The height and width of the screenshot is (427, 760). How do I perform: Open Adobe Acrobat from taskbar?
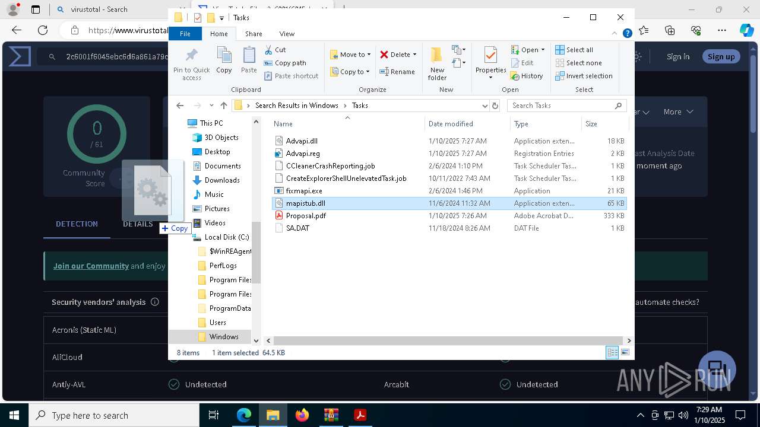360,415
